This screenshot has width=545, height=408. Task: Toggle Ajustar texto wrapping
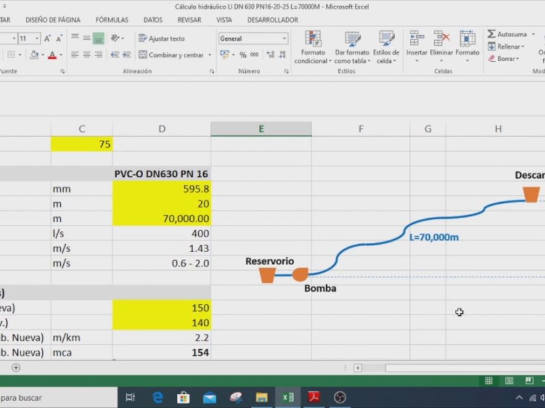[x=162, y=38]
